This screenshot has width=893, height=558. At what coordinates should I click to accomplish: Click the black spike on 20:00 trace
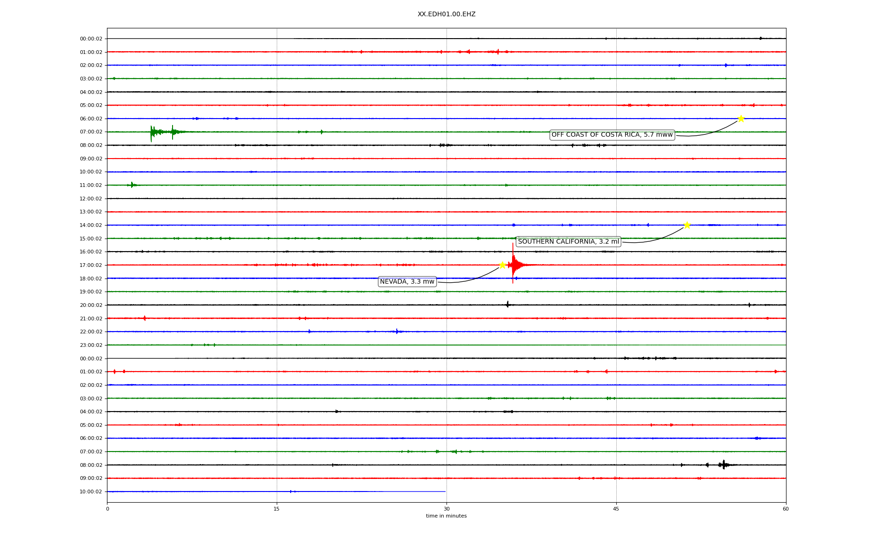click(507, 305)
